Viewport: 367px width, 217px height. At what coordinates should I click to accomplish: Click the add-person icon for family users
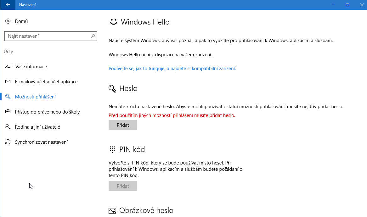[x=8, y=127]
